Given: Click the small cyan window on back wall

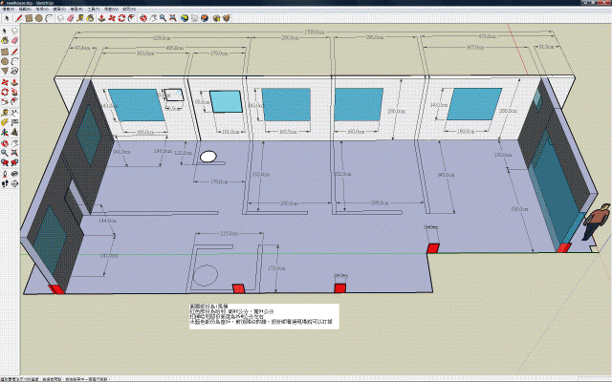Looking at the screenshot, I should click(224, 102).
